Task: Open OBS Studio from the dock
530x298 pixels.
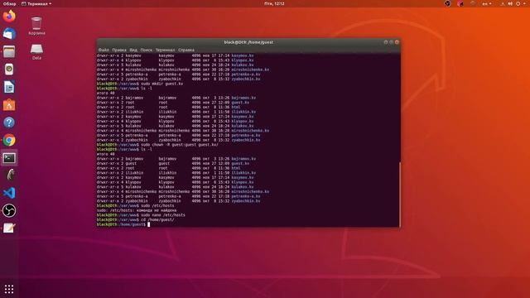Action: coord(9,210)
